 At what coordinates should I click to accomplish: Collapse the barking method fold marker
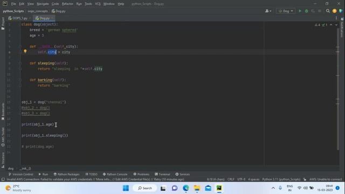coord(20,80)
